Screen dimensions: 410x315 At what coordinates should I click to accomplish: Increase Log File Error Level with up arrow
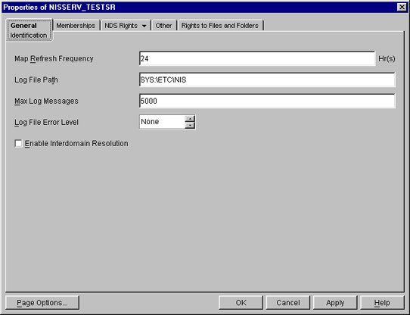click(190, 119)
